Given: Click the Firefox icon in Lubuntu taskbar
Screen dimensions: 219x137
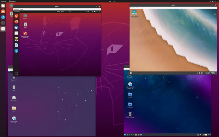Looking at the screenshot, I should pyautogui.click(x=139, y=135).
